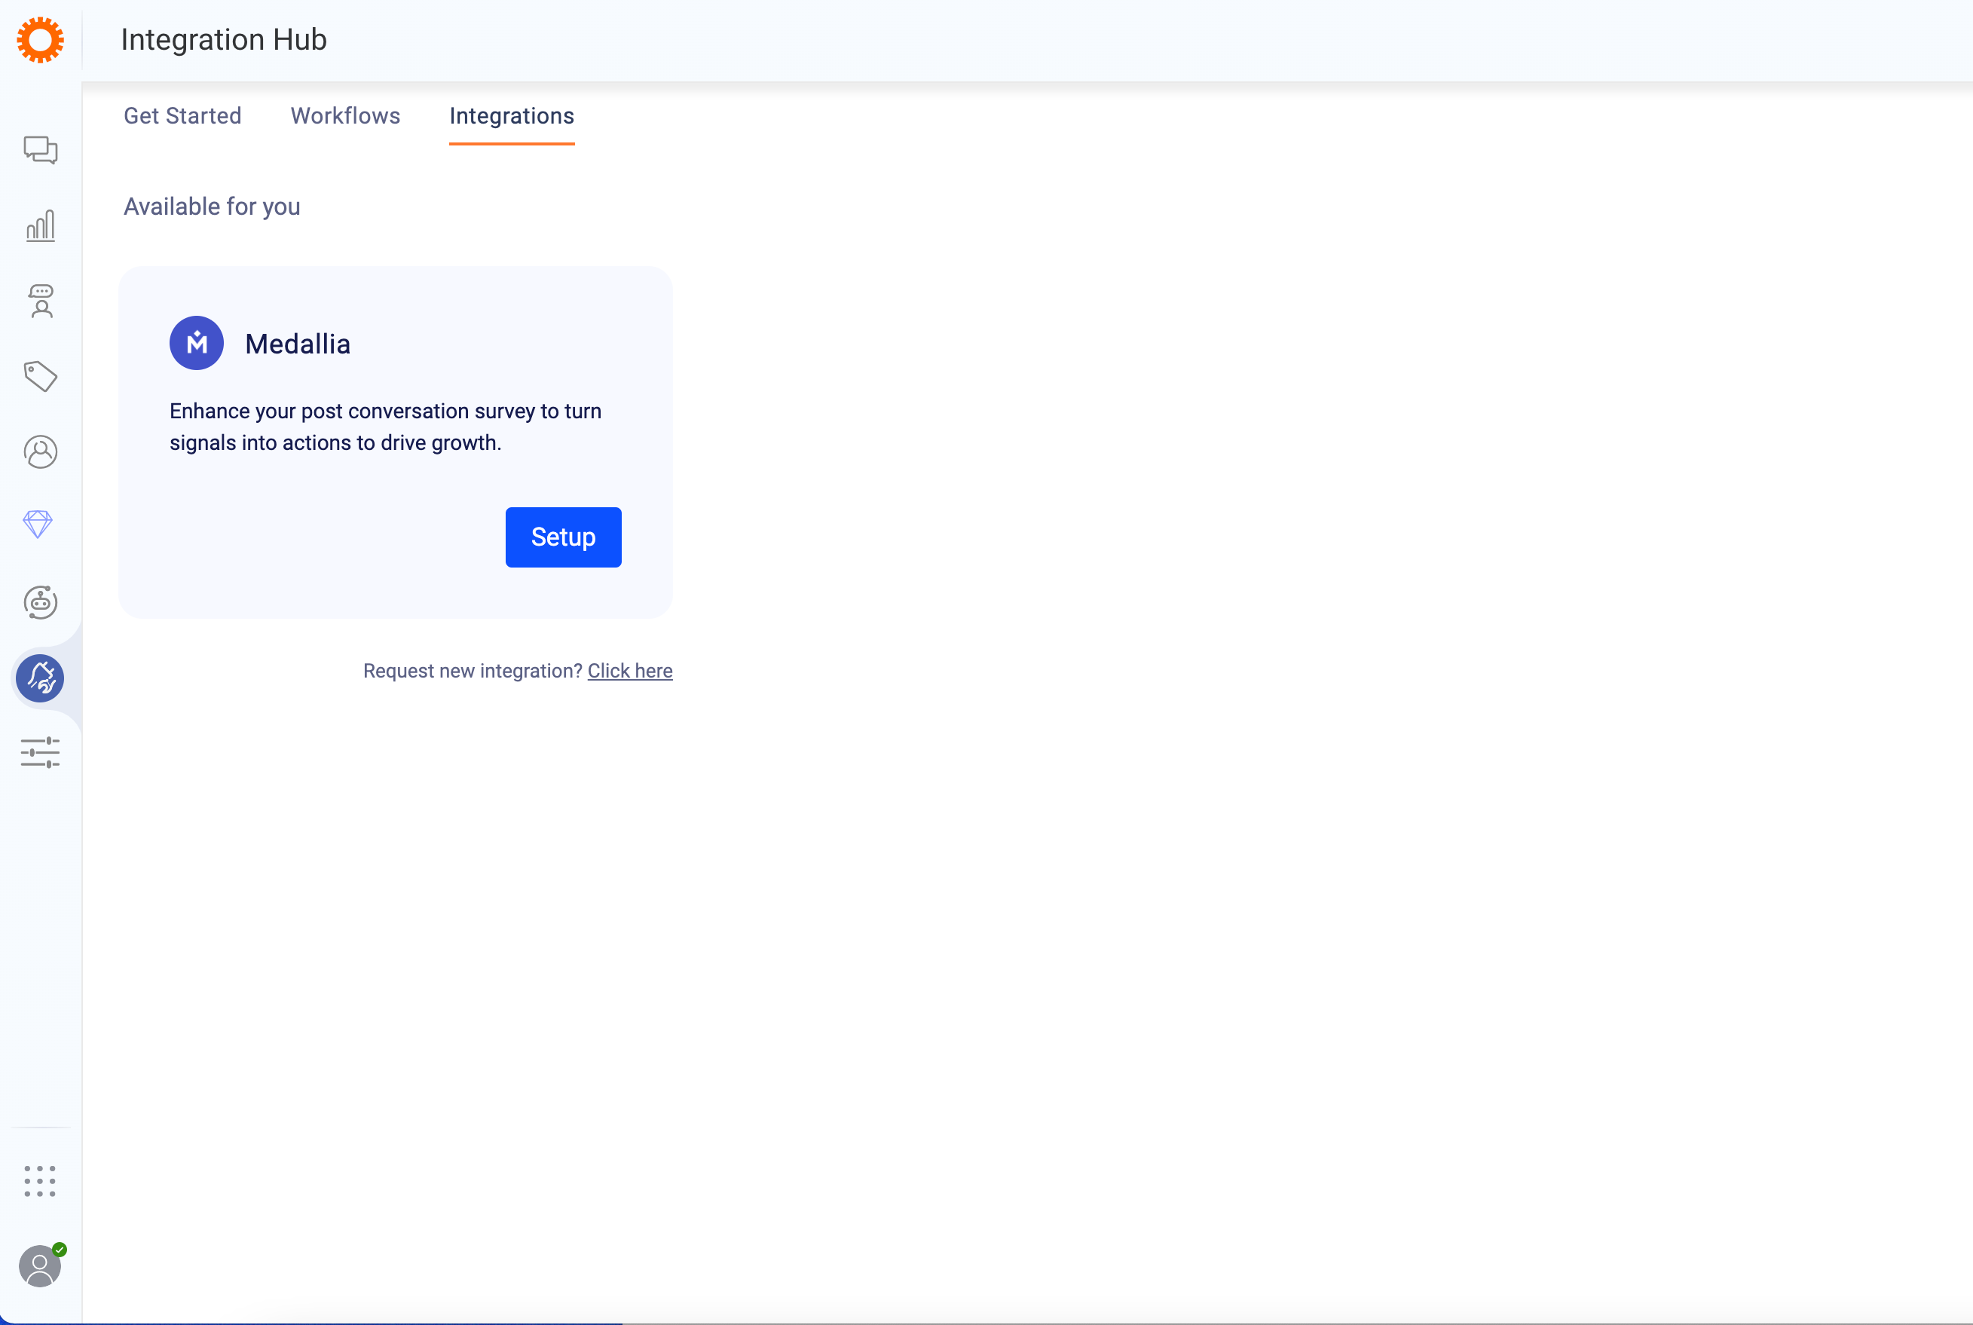1973x1325 pixels.
Task: Click the Medallia card title
Action: (x=298, y=344)
